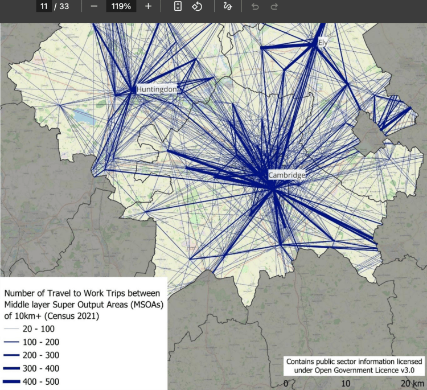Screen dimensions: 427x390
Task: Click the 20 - 100 legend line
Action: [x=11, y=329]
